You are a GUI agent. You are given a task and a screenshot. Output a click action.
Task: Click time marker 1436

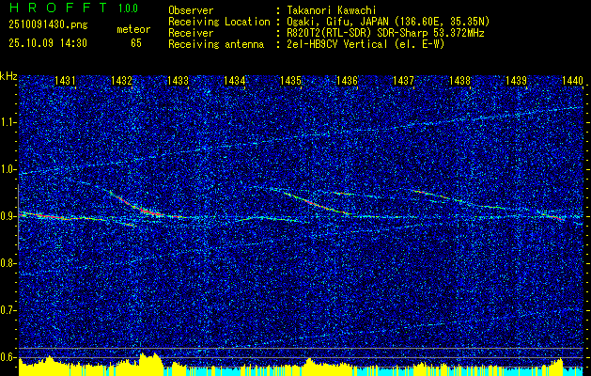coord(347,80)
